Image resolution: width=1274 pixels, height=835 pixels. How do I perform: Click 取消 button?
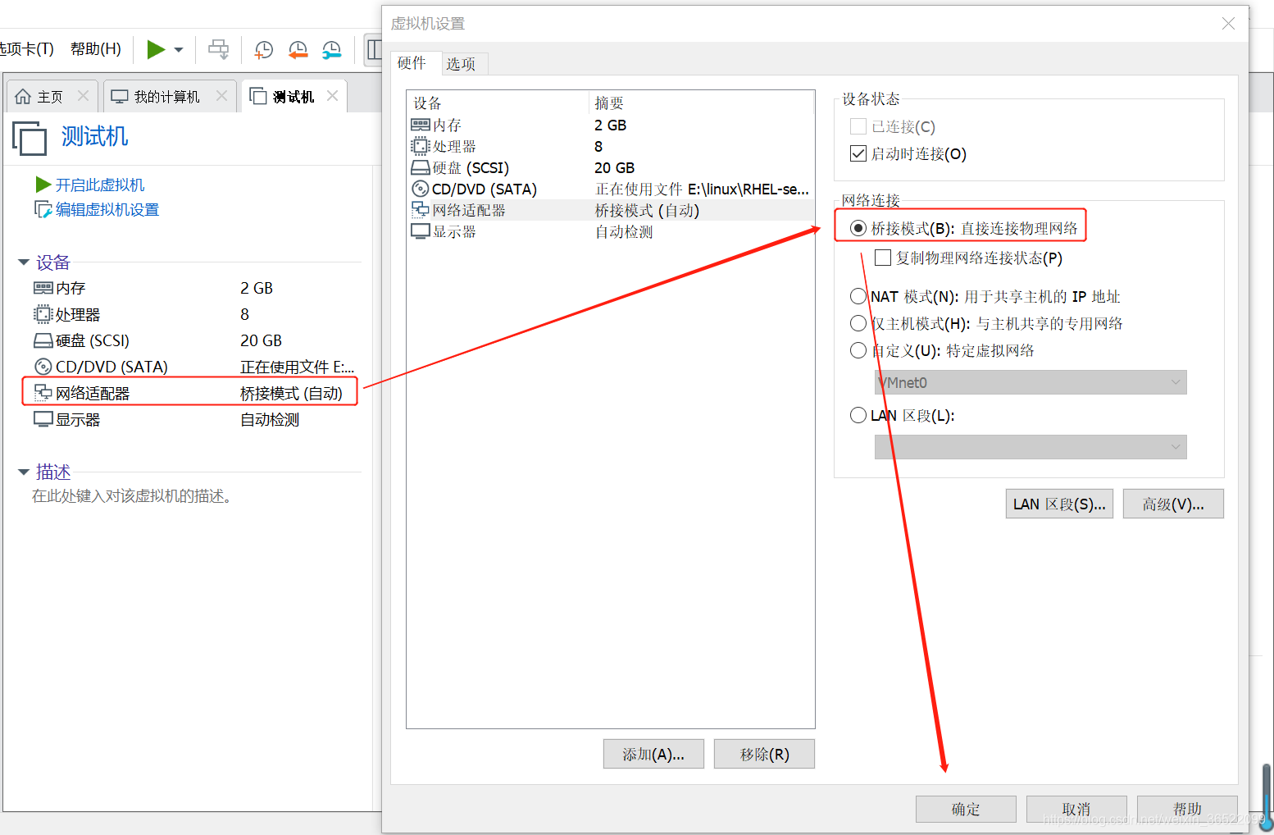point(1076,809)
